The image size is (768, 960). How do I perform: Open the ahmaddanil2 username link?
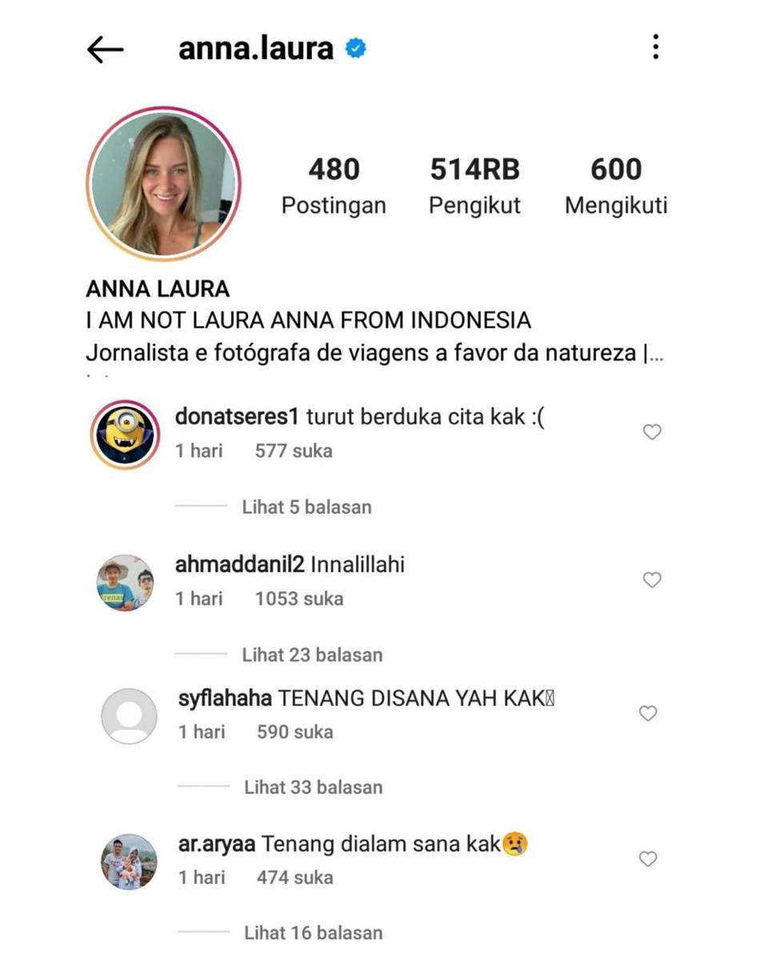click(239, 565)
